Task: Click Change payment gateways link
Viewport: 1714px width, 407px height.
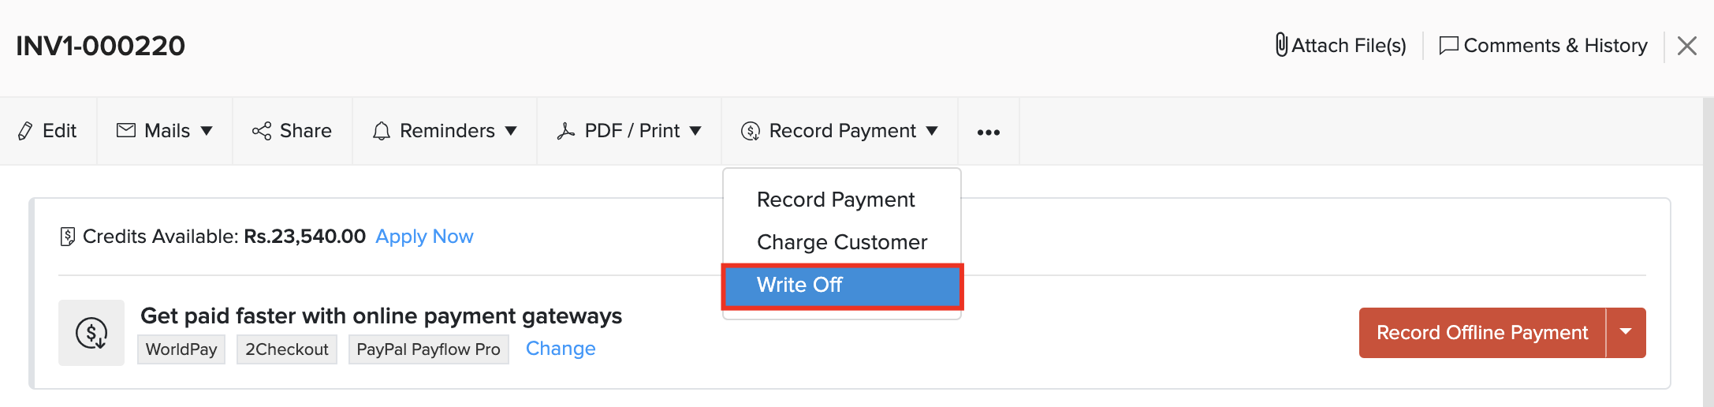Action: coord(561,349)
